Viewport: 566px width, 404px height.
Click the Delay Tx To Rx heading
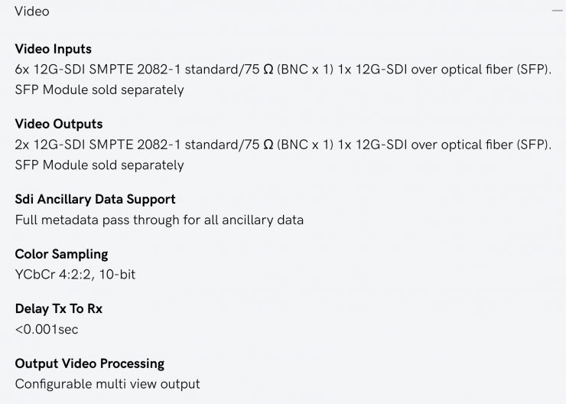pyautogui.click(x=58, y=309)
